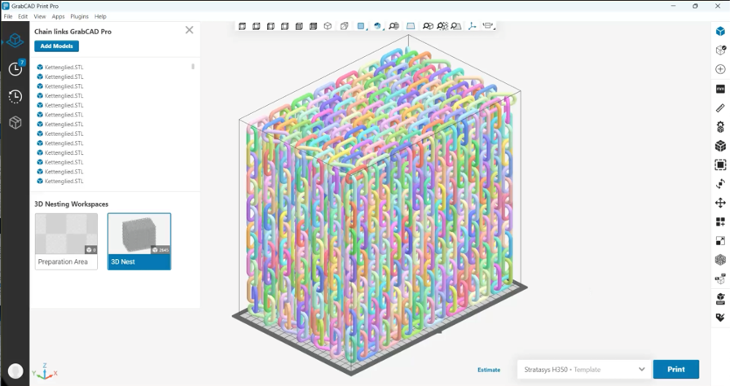Zoom to selected parts icon
Screen dimensions: 730x386
[x=442, y=27]
